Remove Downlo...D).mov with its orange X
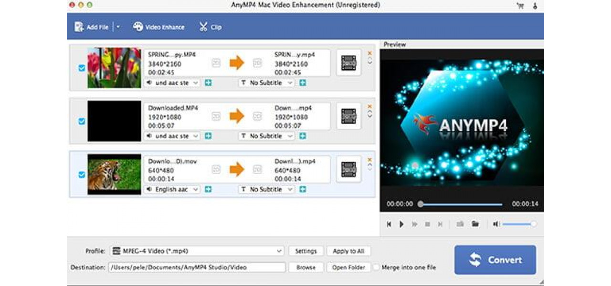The width and height of the screenshot is (611, 286). 369,160
